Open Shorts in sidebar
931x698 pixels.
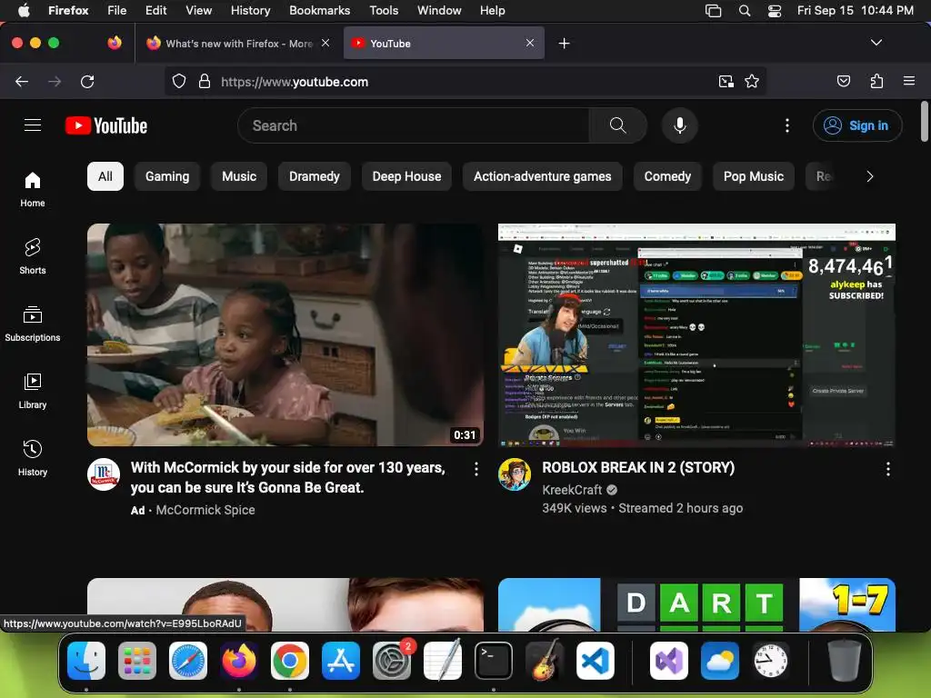(33, 257)
